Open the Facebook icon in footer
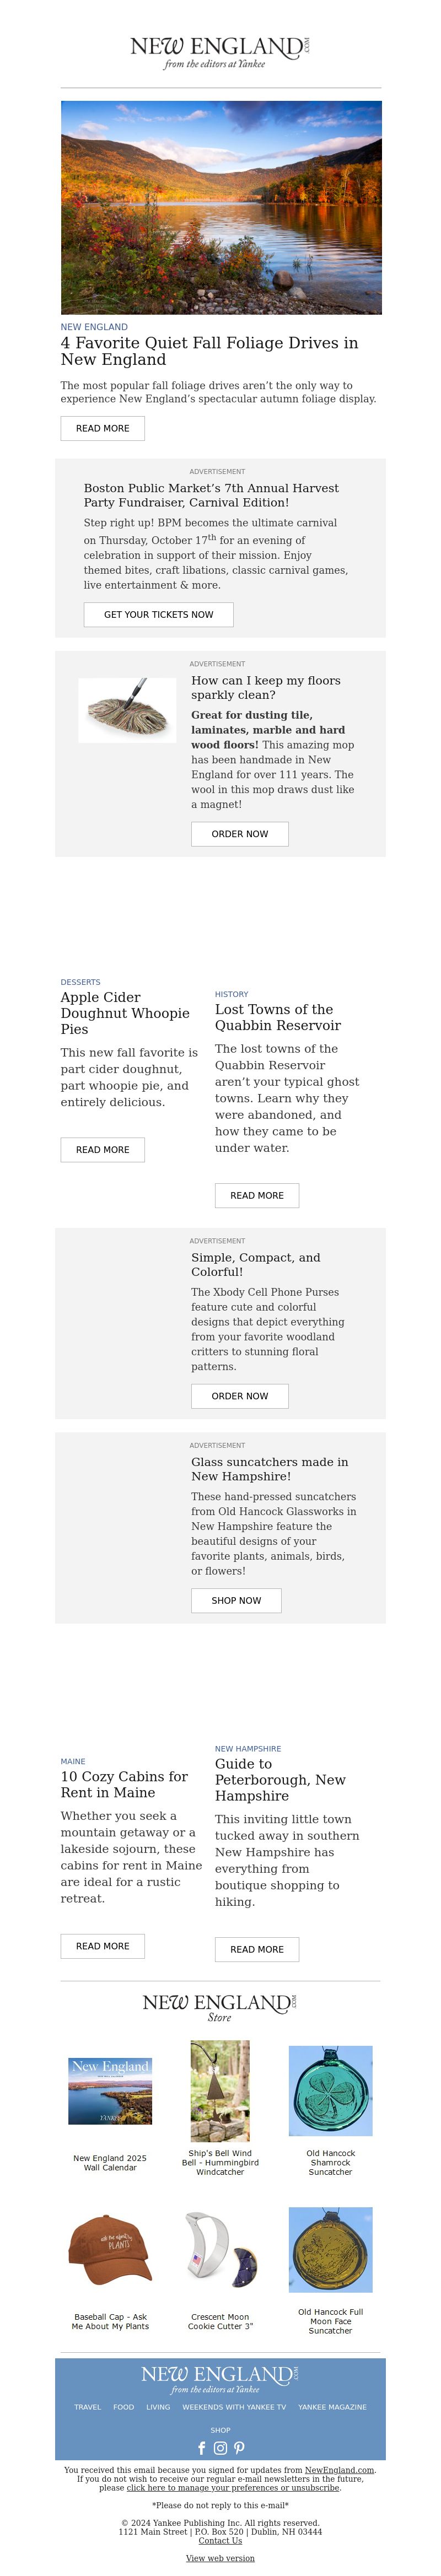 click(202, 2448)
